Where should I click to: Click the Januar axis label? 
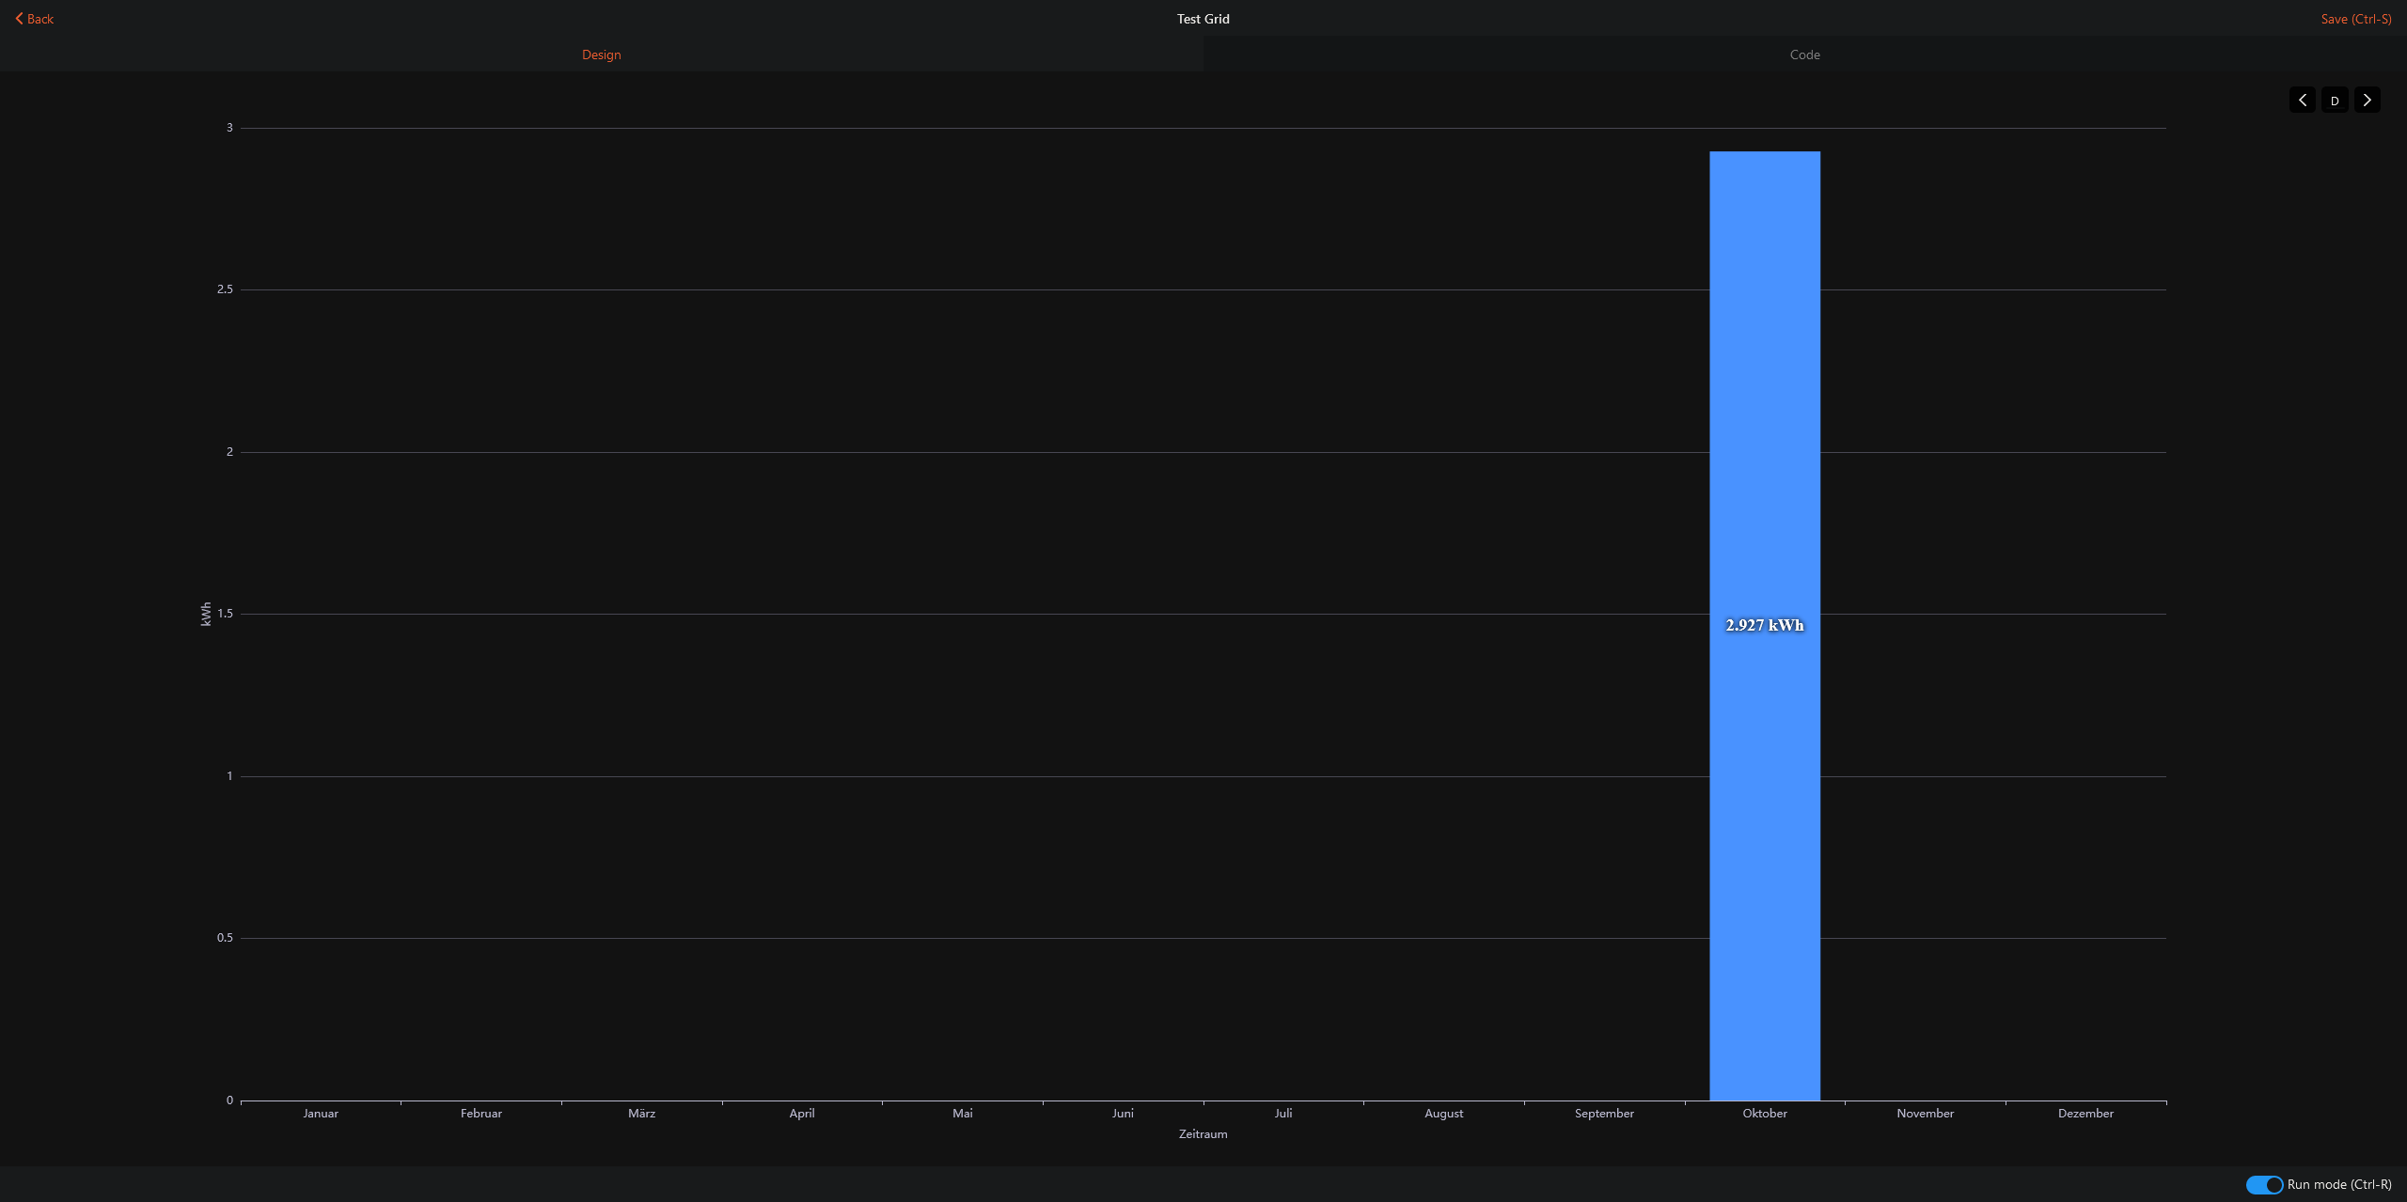tap(321, 1113)
